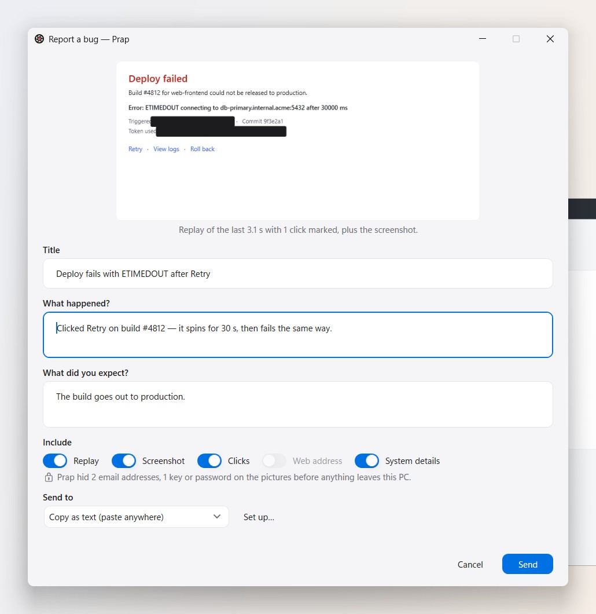The height and width of the screenshot is (614, 596).
Task: Click the What did you expect field
Action: [x=298, y=404]
